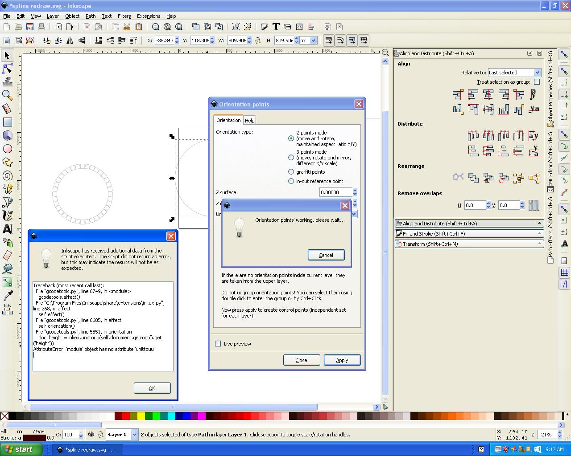Screen dimensions: 571x456
Task: Click the Z surface value field
Action: point(335,192)
